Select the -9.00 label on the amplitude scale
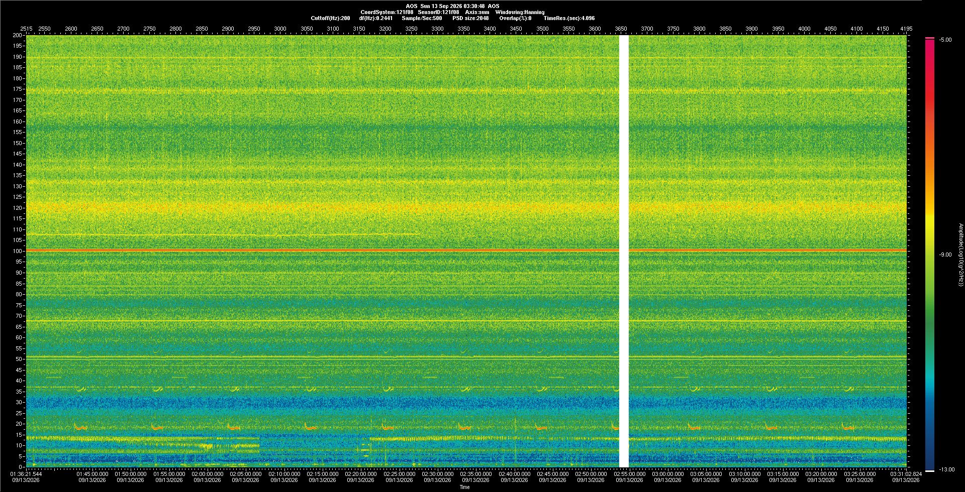 [945, 255]
